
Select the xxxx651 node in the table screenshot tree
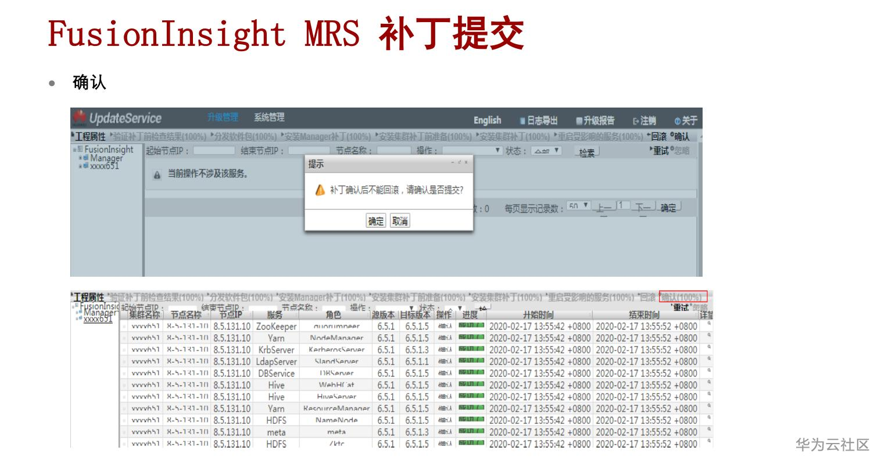[98, 319]
